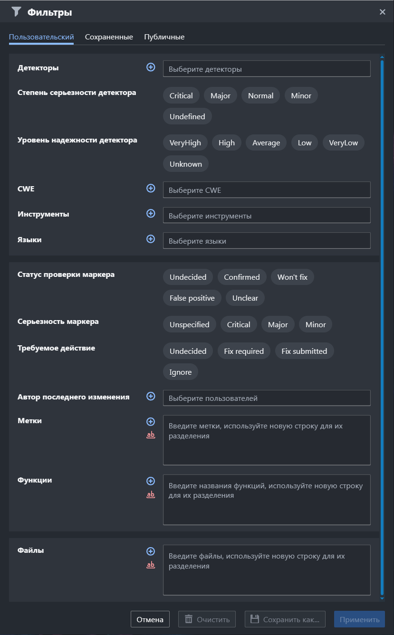Click the blue vertical scrollbar of filters

pyautogui.click(x=382, y=328)
